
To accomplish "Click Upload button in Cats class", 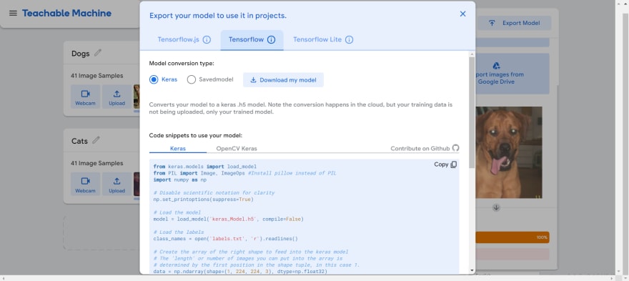I will point(117,184).
